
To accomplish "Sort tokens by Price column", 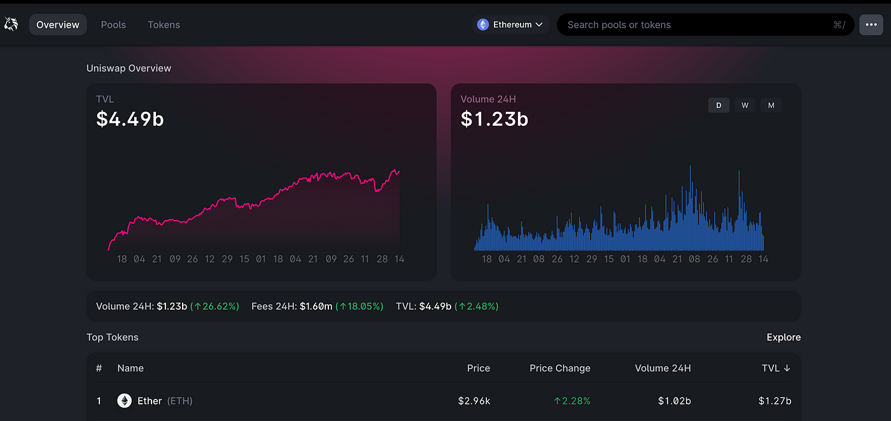I will pyautogui.click(x=479, y=368).
